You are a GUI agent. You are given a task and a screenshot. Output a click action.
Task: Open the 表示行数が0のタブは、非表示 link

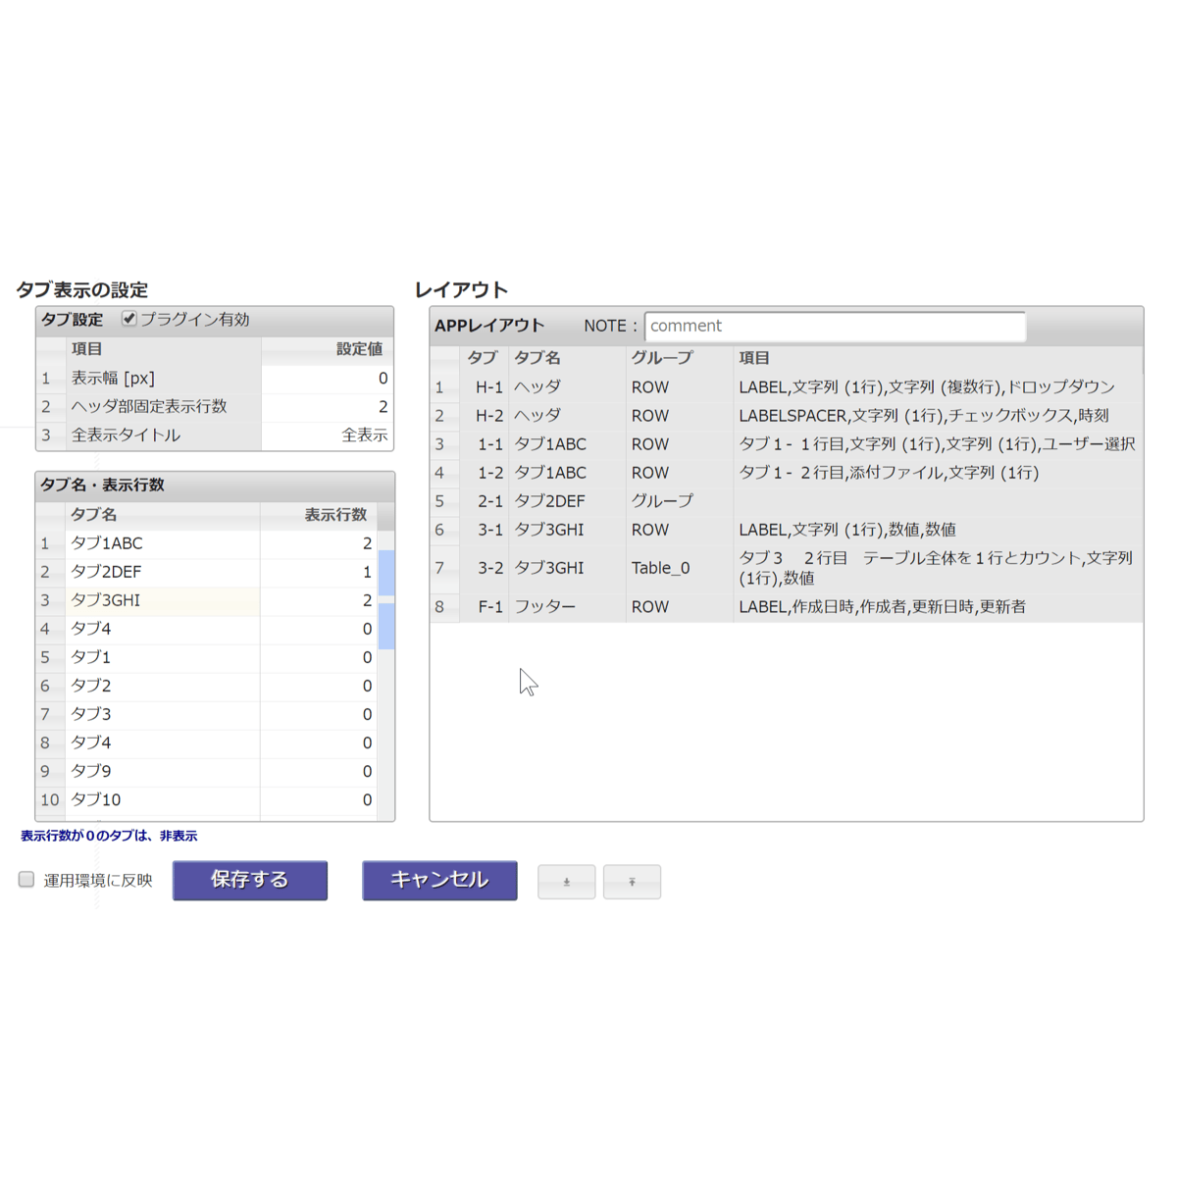[x=106, y=835]
